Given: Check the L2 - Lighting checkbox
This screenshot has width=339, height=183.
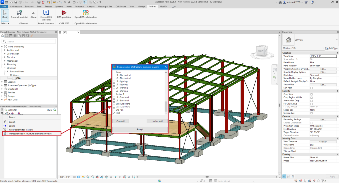Looking at the screenshot, I should tap(114, 85).
